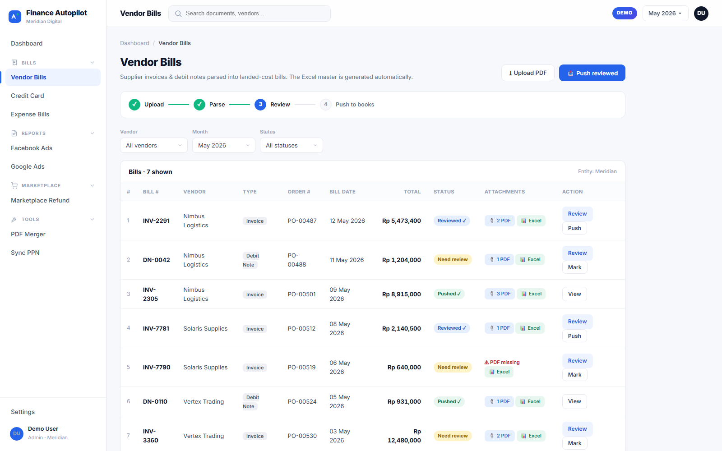Open Settings in the sidebar
Screen dimensions: 722x451
pyautogui.click(x=53, y=412)
